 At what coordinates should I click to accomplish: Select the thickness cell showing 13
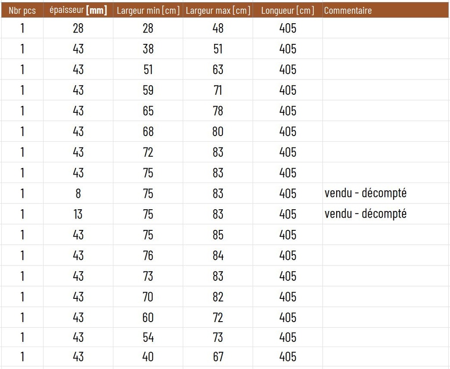(78, 214)
